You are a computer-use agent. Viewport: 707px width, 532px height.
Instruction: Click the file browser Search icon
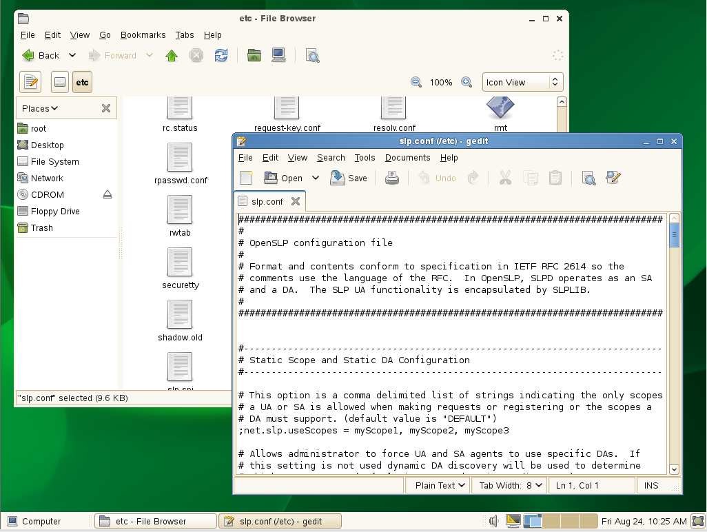[x=313, y=56]
